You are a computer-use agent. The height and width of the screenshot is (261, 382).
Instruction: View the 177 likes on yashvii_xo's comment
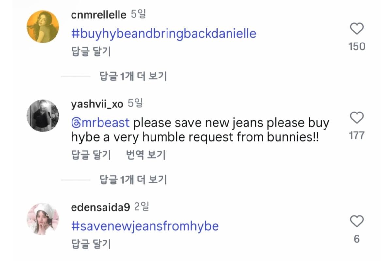click(x=357, y=135)
